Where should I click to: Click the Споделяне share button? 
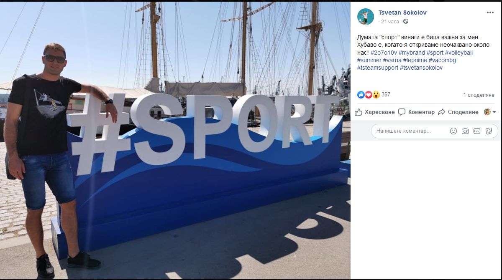point(458,112)
